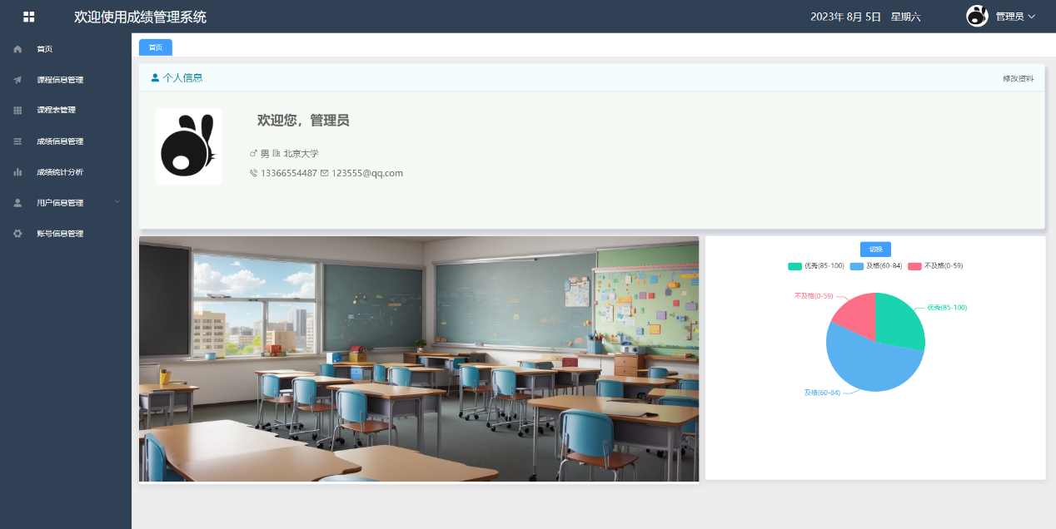Click the large profile avatar picture

pyautogui.click(x=188, y=146)
